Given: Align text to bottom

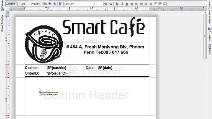Looking at the screenshot, I should 165,4.
